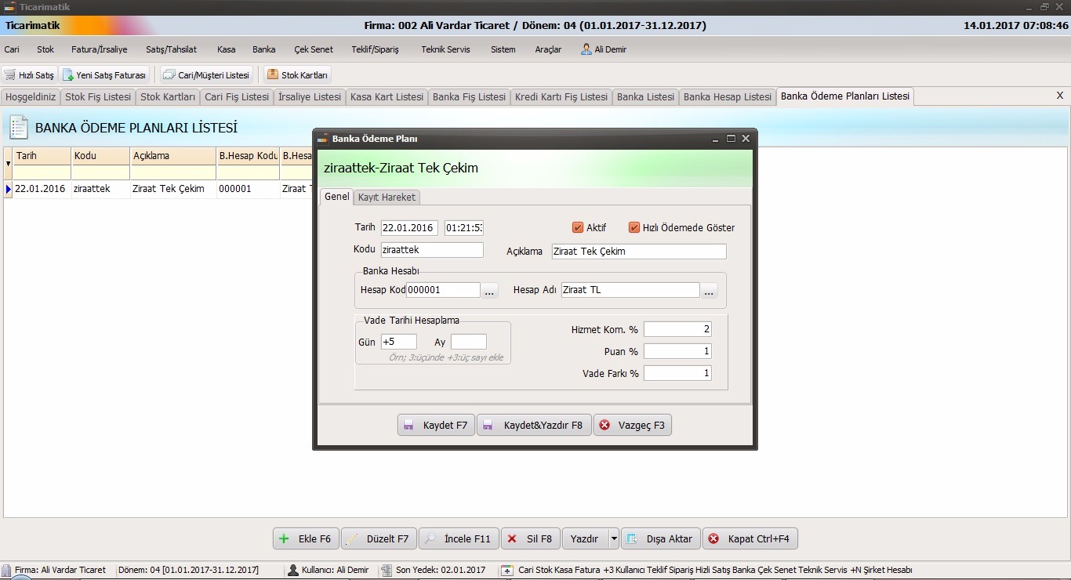This screenshot has width=1071, height=580.
Task: Open Yeni Satış Faturası from toolbar
Action: [104, 75]
